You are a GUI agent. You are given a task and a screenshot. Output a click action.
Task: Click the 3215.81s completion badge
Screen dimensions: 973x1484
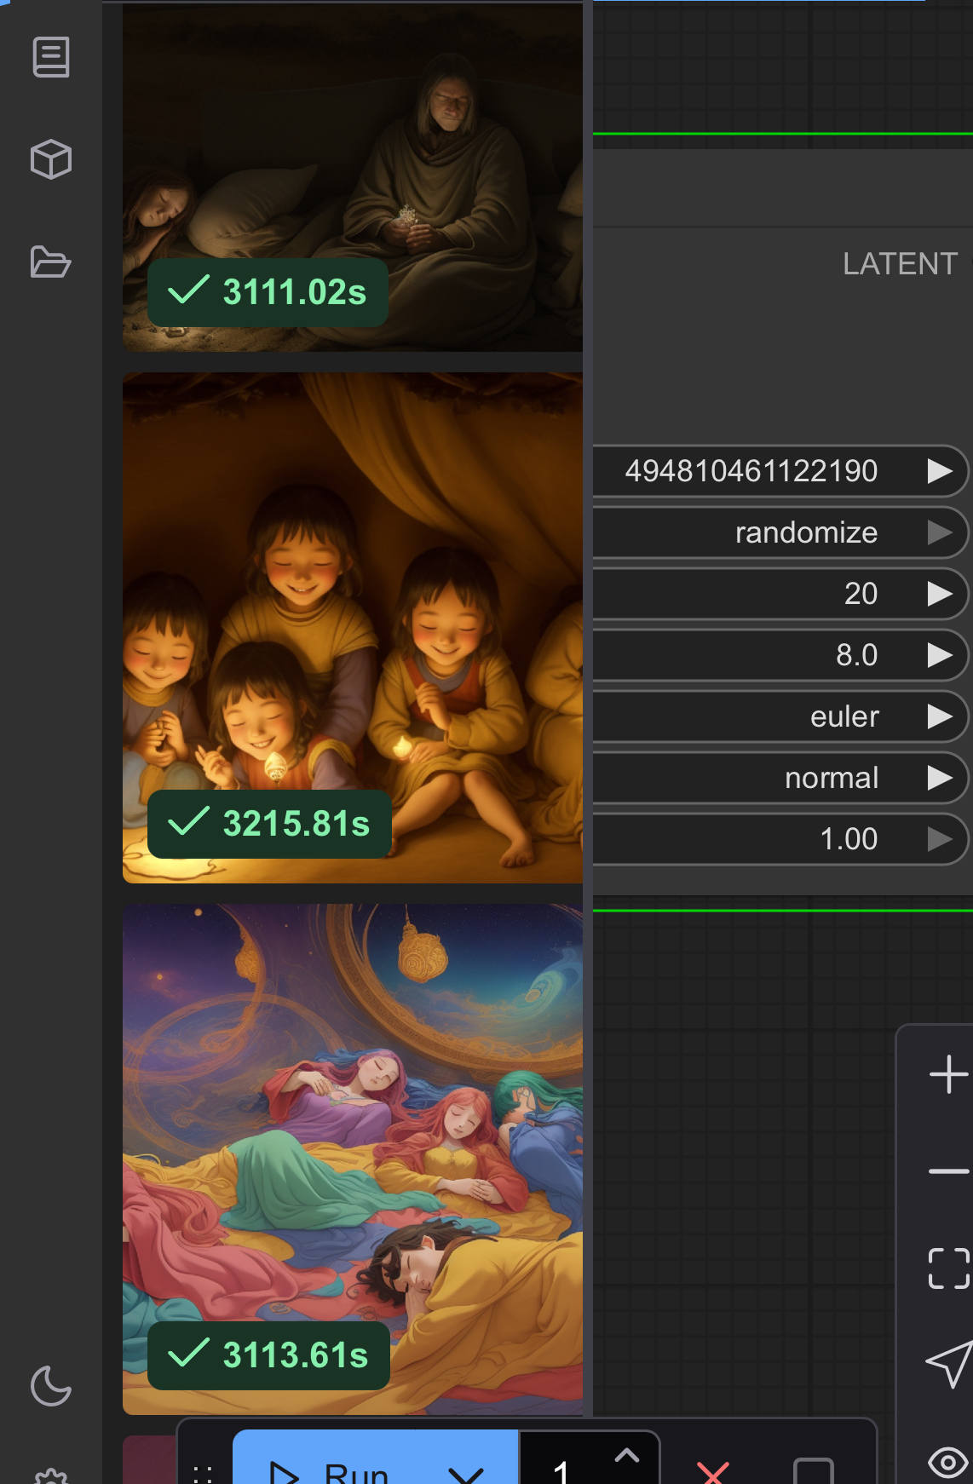(269, 824)
